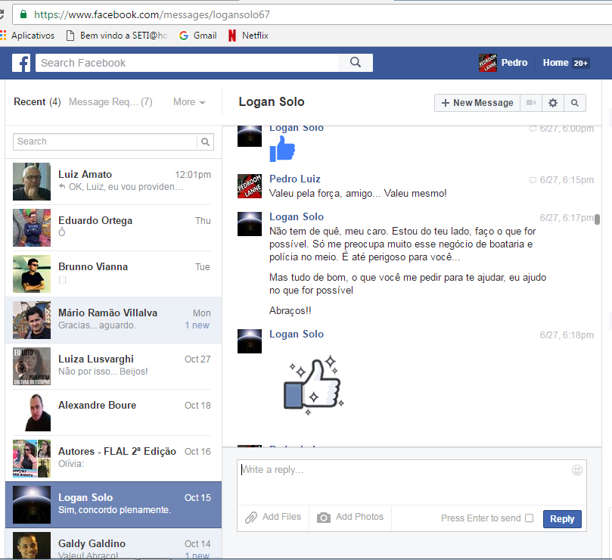Click the 'Abraços!!' message text
The width and height of the screenshot is (612, 560).
(x=290, y=310)
